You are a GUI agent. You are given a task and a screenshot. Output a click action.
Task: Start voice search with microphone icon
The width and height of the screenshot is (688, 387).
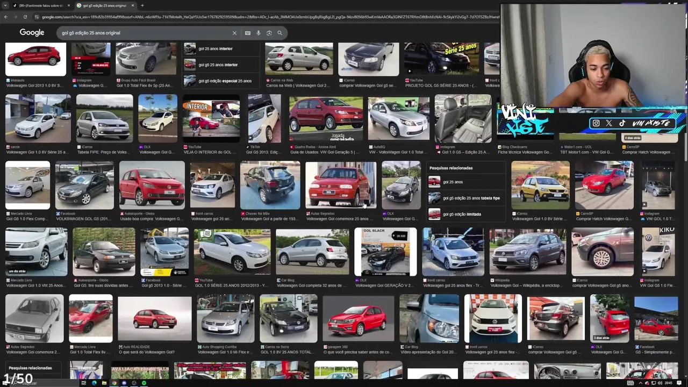pyautogui.click(x=259, y=33)
